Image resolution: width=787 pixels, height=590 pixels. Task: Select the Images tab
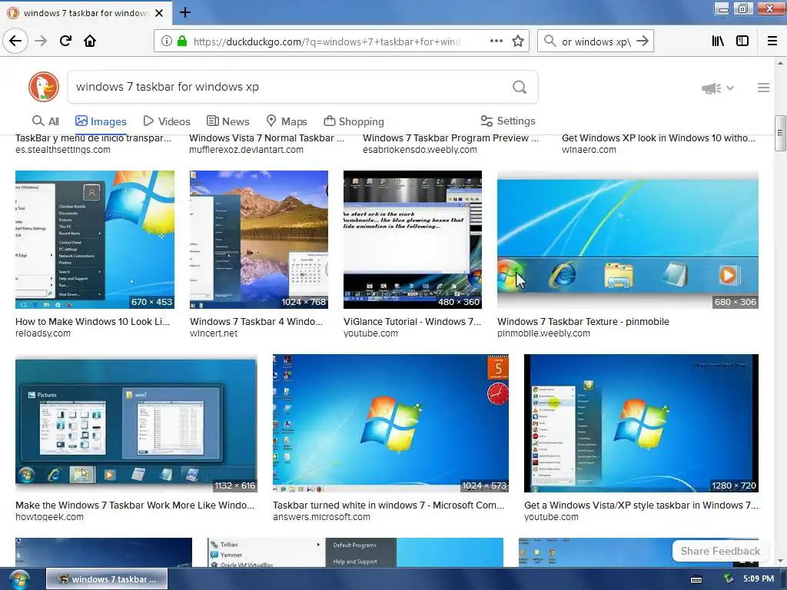(101, 121)
